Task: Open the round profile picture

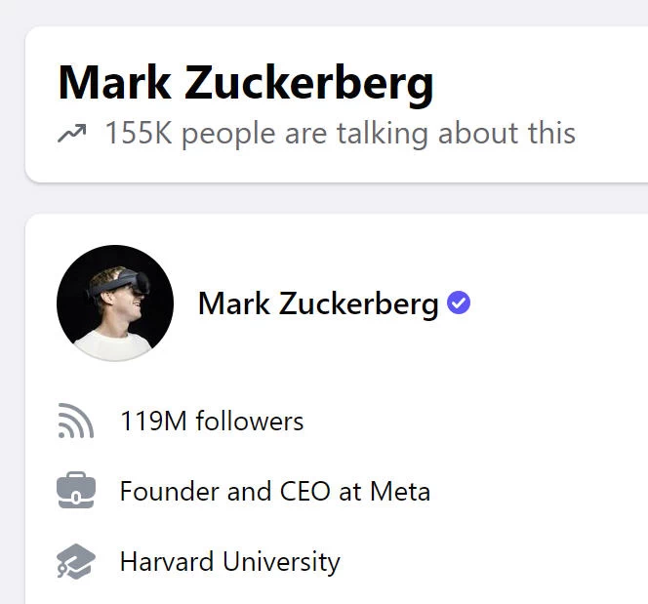Action: tap(115, 303)
